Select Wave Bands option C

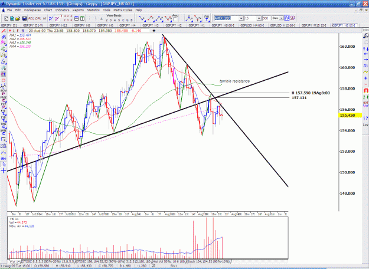pyautogui.click(x=123, y=20)
